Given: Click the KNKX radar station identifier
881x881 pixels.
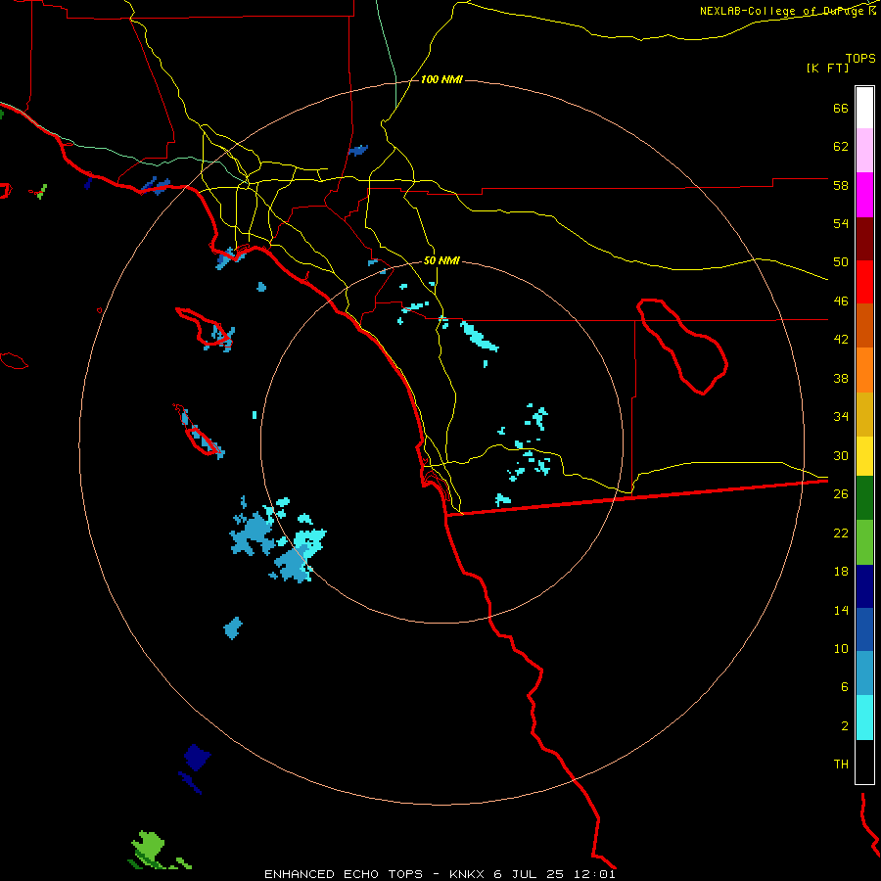Looking at the screenshot, I should coord(468,874).
